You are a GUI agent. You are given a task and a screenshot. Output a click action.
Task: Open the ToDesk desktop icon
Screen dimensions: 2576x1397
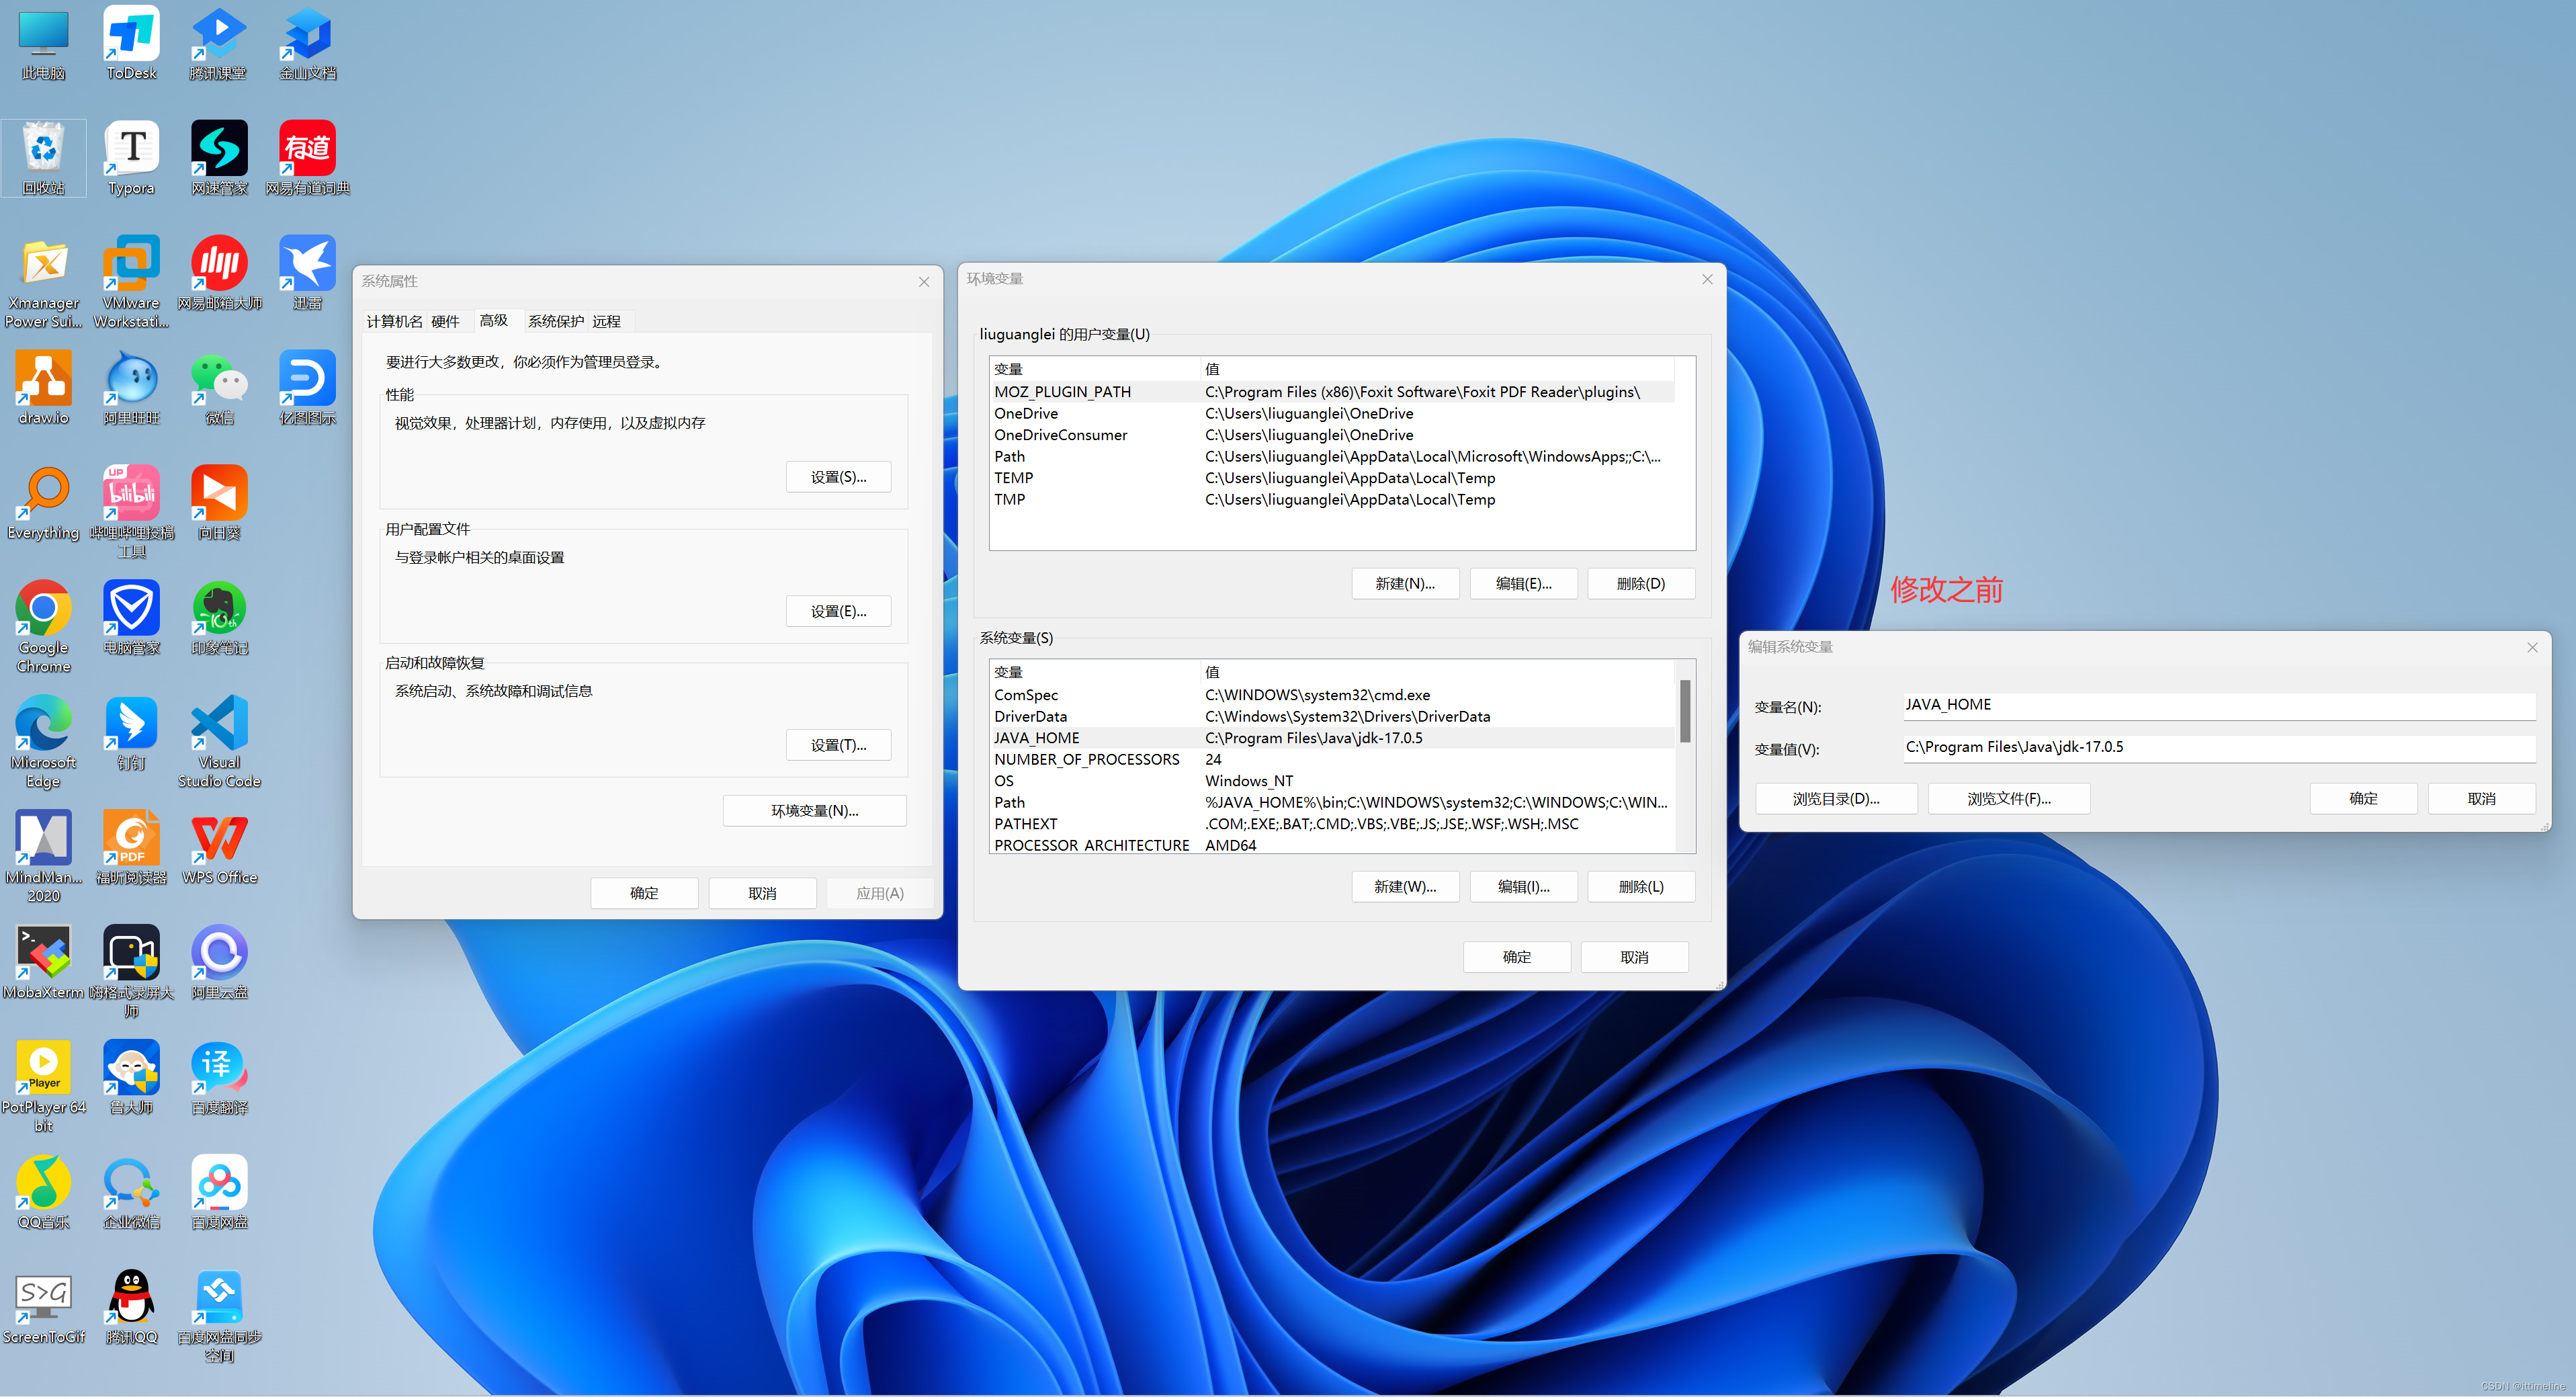[x=131, y=44]
